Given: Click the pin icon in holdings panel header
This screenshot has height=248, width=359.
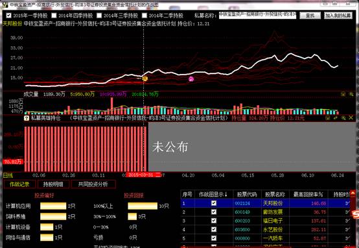Looking at the screenshot, I should click(336, 118).
